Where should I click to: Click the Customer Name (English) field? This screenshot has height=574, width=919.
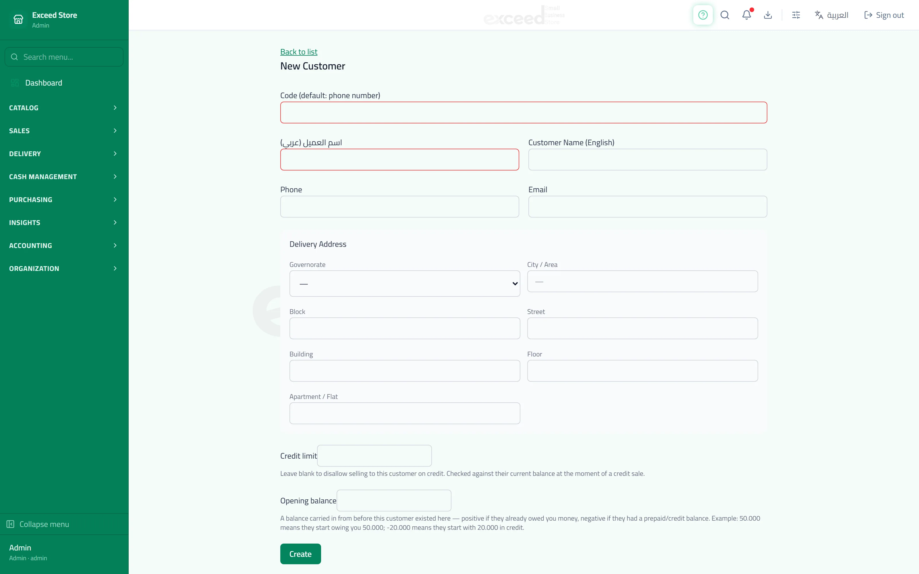pyautogui.click(x=648, y=160)
